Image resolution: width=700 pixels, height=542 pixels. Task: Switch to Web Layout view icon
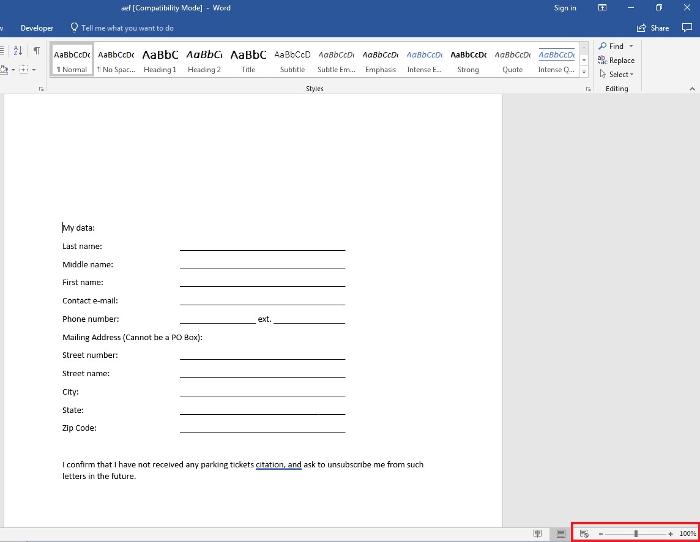(584, 534)
